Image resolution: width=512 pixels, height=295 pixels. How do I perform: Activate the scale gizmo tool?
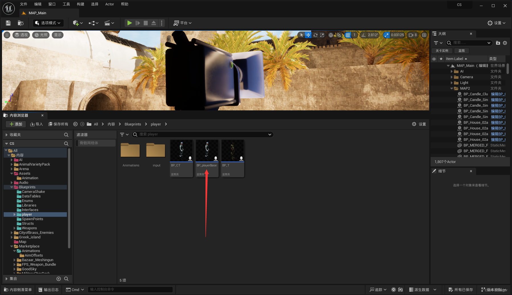pos(322,35)
